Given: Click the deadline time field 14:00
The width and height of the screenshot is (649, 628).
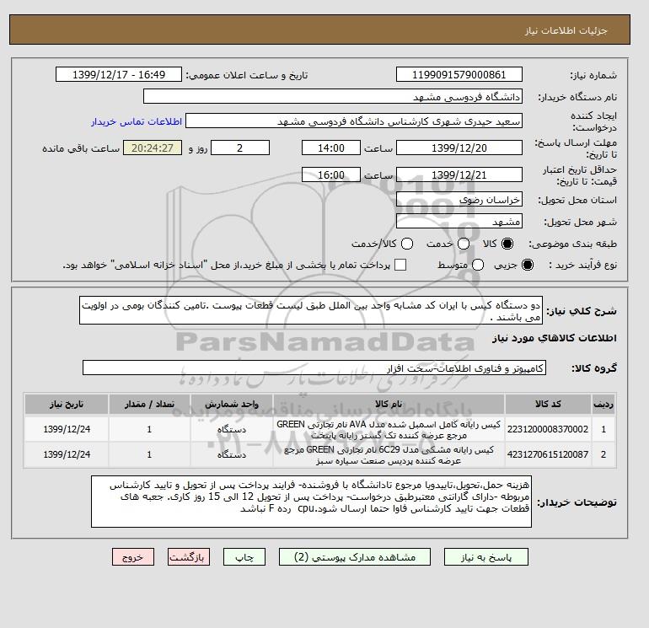Looking at the screenshot, I should (x=331, y=148).
